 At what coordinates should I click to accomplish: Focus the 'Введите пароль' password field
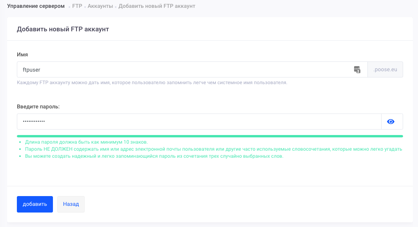coord(199,122)
